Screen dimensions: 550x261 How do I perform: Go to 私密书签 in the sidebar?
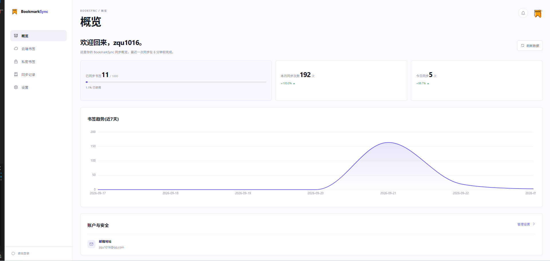(38, 62)
